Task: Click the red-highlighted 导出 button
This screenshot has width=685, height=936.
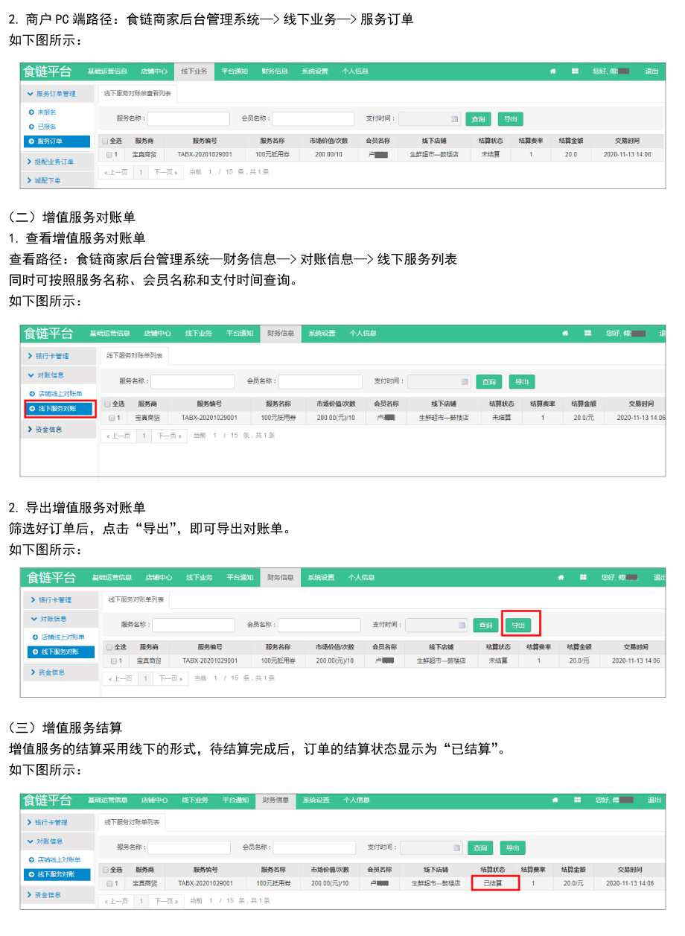Action: tap(519, 625)
